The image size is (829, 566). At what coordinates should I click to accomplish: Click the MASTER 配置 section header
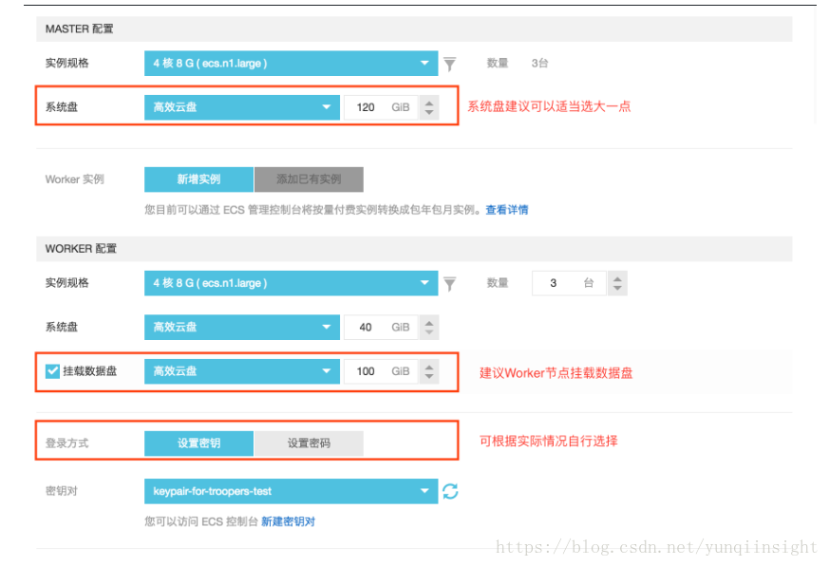coord(414,28)
